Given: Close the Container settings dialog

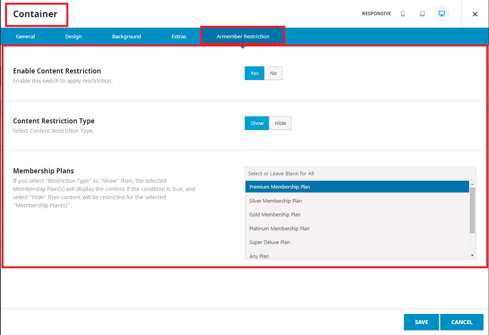Looking at the screenshot, I should coord(475,14).
